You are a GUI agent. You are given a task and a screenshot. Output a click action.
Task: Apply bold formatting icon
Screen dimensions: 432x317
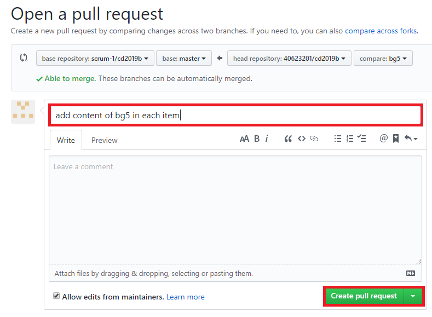[x=257, y=139]
